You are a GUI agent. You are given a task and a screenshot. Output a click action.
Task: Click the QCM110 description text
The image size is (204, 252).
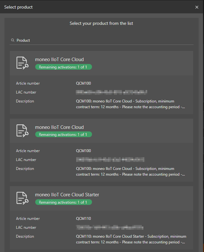pyautogui.click(x=131, y=239)
